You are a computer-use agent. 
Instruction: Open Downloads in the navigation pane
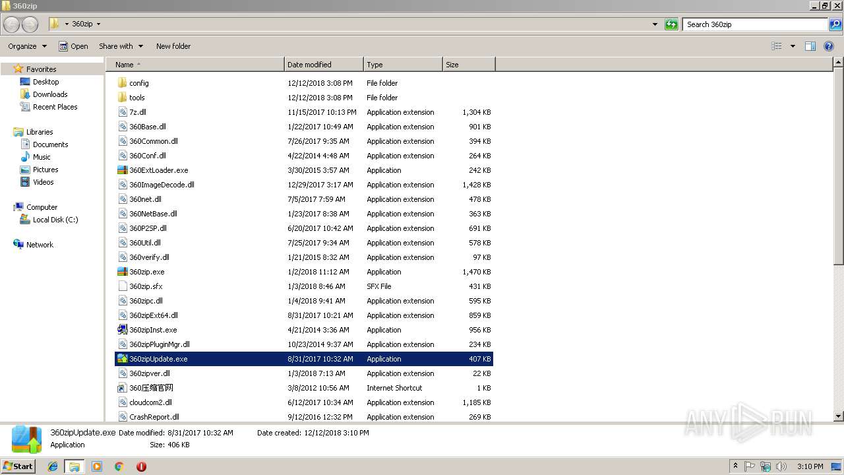point(50,94)
